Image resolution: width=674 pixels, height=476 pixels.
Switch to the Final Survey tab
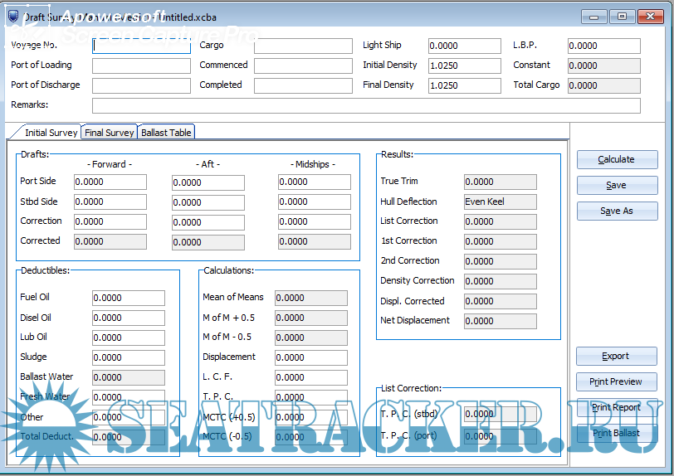tap(109, 133)
